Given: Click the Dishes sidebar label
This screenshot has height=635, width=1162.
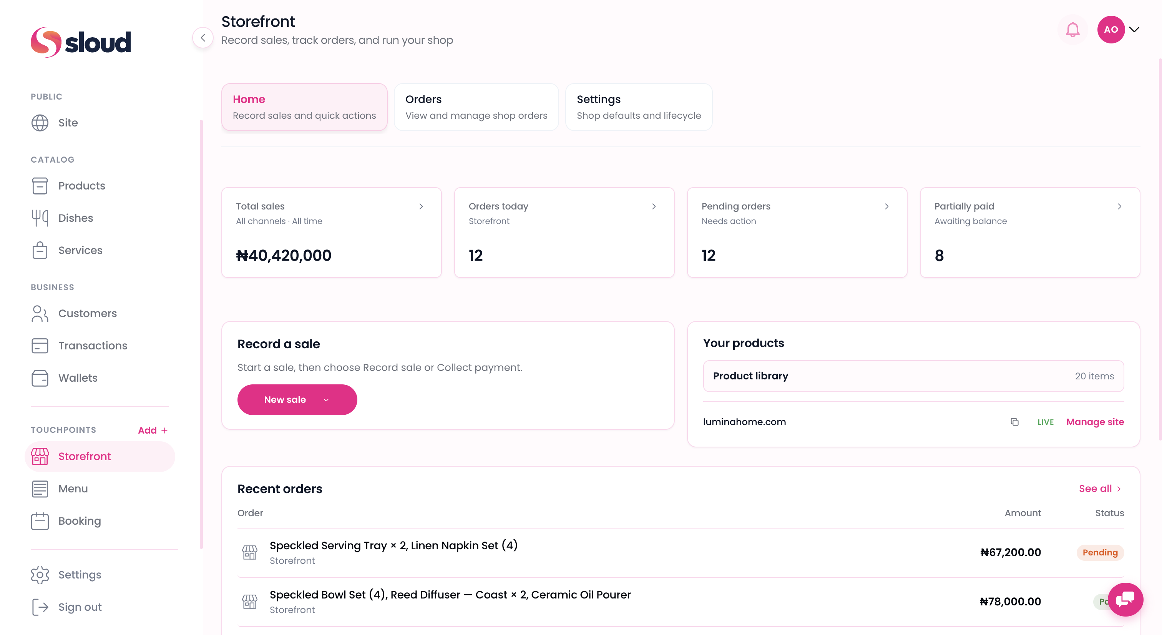Looking at the screenshot, I should (75, 218).
